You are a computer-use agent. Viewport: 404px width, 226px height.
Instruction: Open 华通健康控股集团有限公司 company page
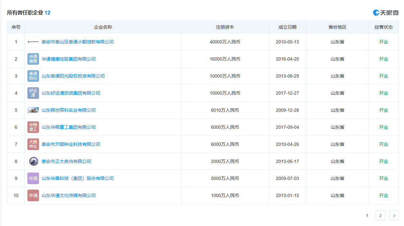(69, 59)
